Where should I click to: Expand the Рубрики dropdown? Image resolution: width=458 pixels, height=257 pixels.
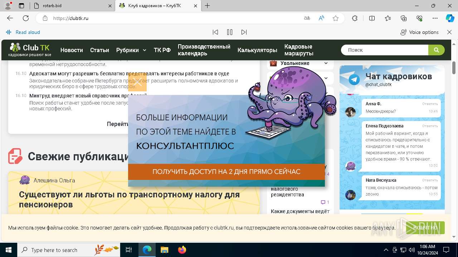click(x=131, y=50)
